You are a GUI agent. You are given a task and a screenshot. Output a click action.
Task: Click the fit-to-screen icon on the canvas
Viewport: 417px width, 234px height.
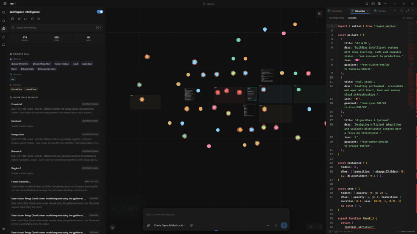[x=320, y=227]
